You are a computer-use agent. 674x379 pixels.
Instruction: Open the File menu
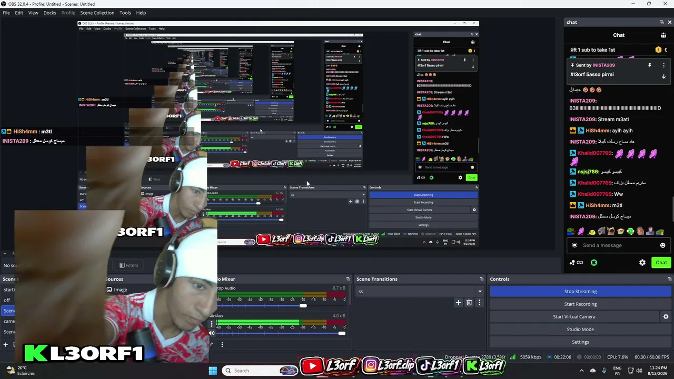(x=6, y=13)
